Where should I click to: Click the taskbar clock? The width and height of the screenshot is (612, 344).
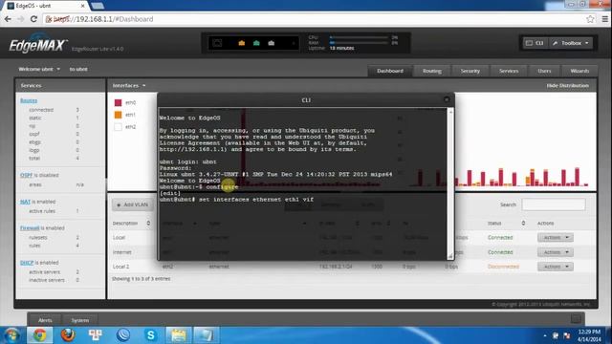589,335
